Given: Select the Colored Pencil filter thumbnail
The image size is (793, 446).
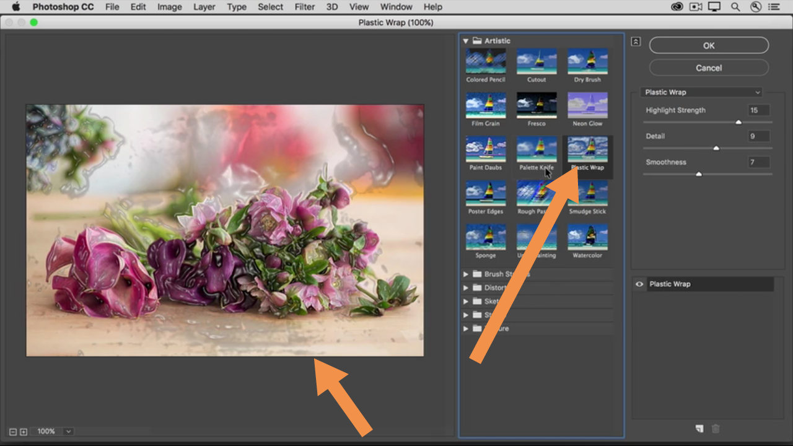Looking at the screenshot, I should click(x=486, y=62).
